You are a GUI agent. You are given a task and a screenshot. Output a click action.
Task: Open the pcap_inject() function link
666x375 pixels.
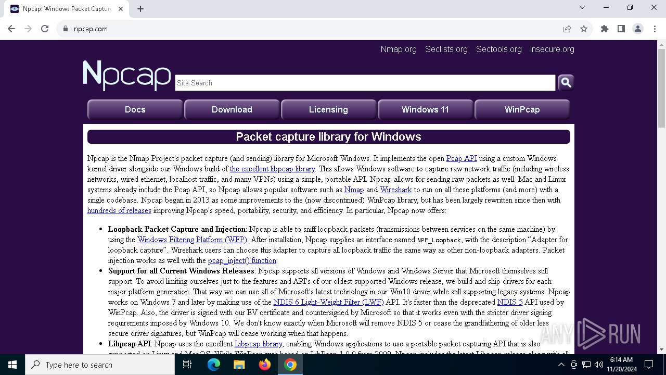[x=242, y=260]
